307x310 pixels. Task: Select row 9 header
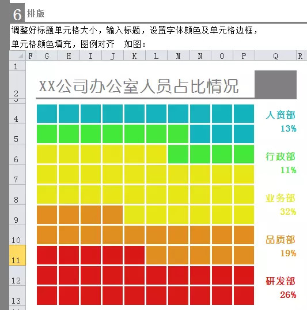17,215
